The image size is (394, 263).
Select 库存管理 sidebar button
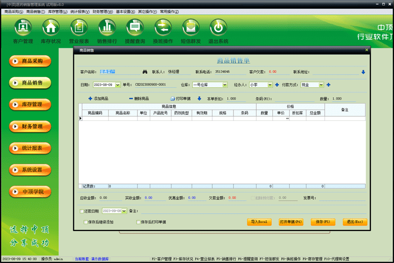30,105
